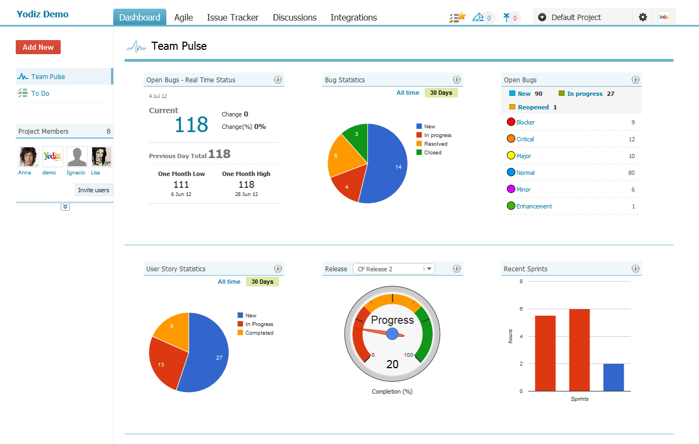The image size is (699, 444).
Task: Click the Add New button
Action: 38,47
